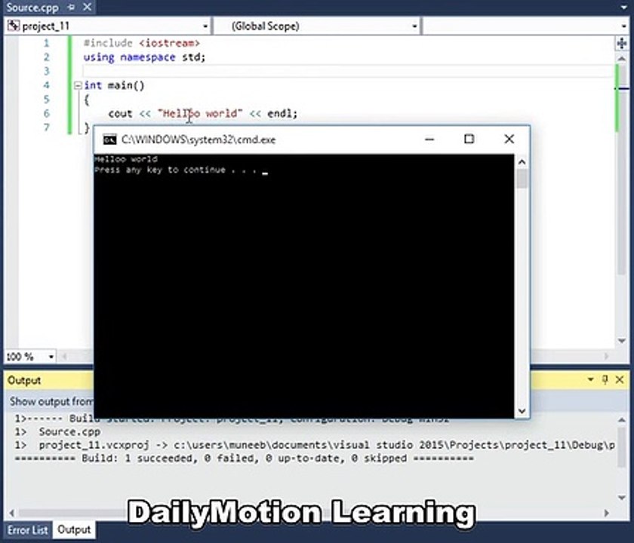Maximize the cmd.exe window
This screenshot has height=543, width=634.
(x=469, y=140)
